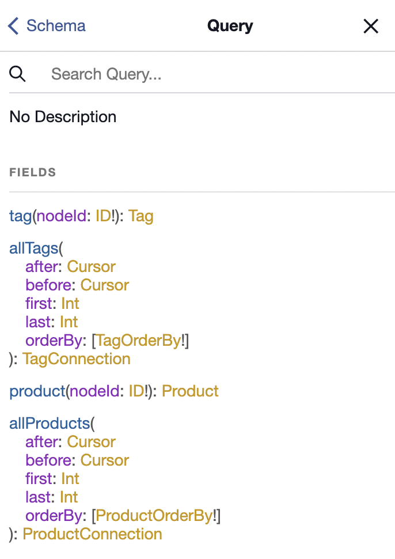Click the search magnifier icon
The height and width of the screenshot is (559, 395).
(x=17, y=74)
